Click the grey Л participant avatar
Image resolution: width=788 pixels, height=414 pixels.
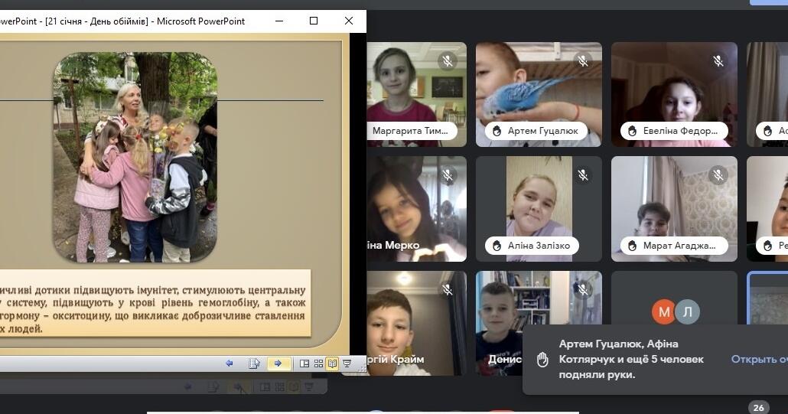tap(688, 312)
